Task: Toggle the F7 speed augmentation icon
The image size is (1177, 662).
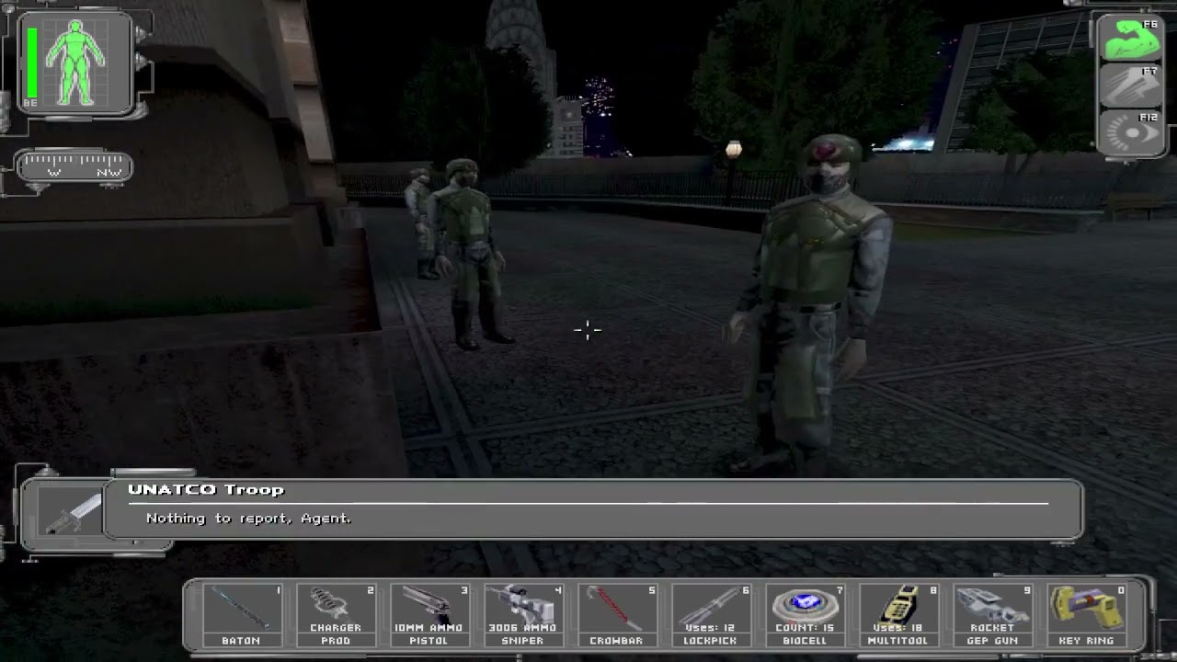Action: pyautogui.click(x=1131, y=86)
